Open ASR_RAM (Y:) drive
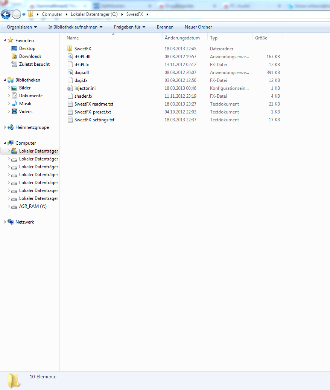Image resolution: width=330 pixels, height=390 pixels. click(33, 206)
